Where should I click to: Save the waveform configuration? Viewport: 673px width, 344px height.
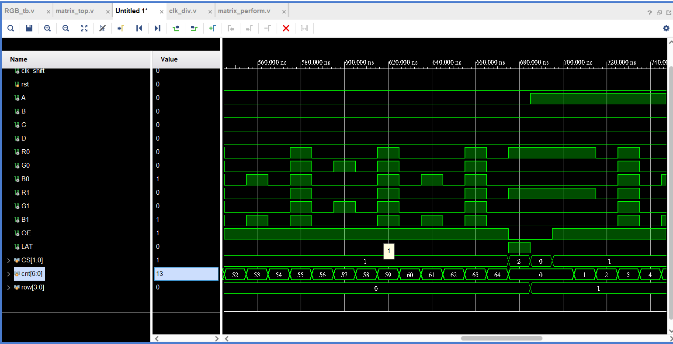[29, 28]
